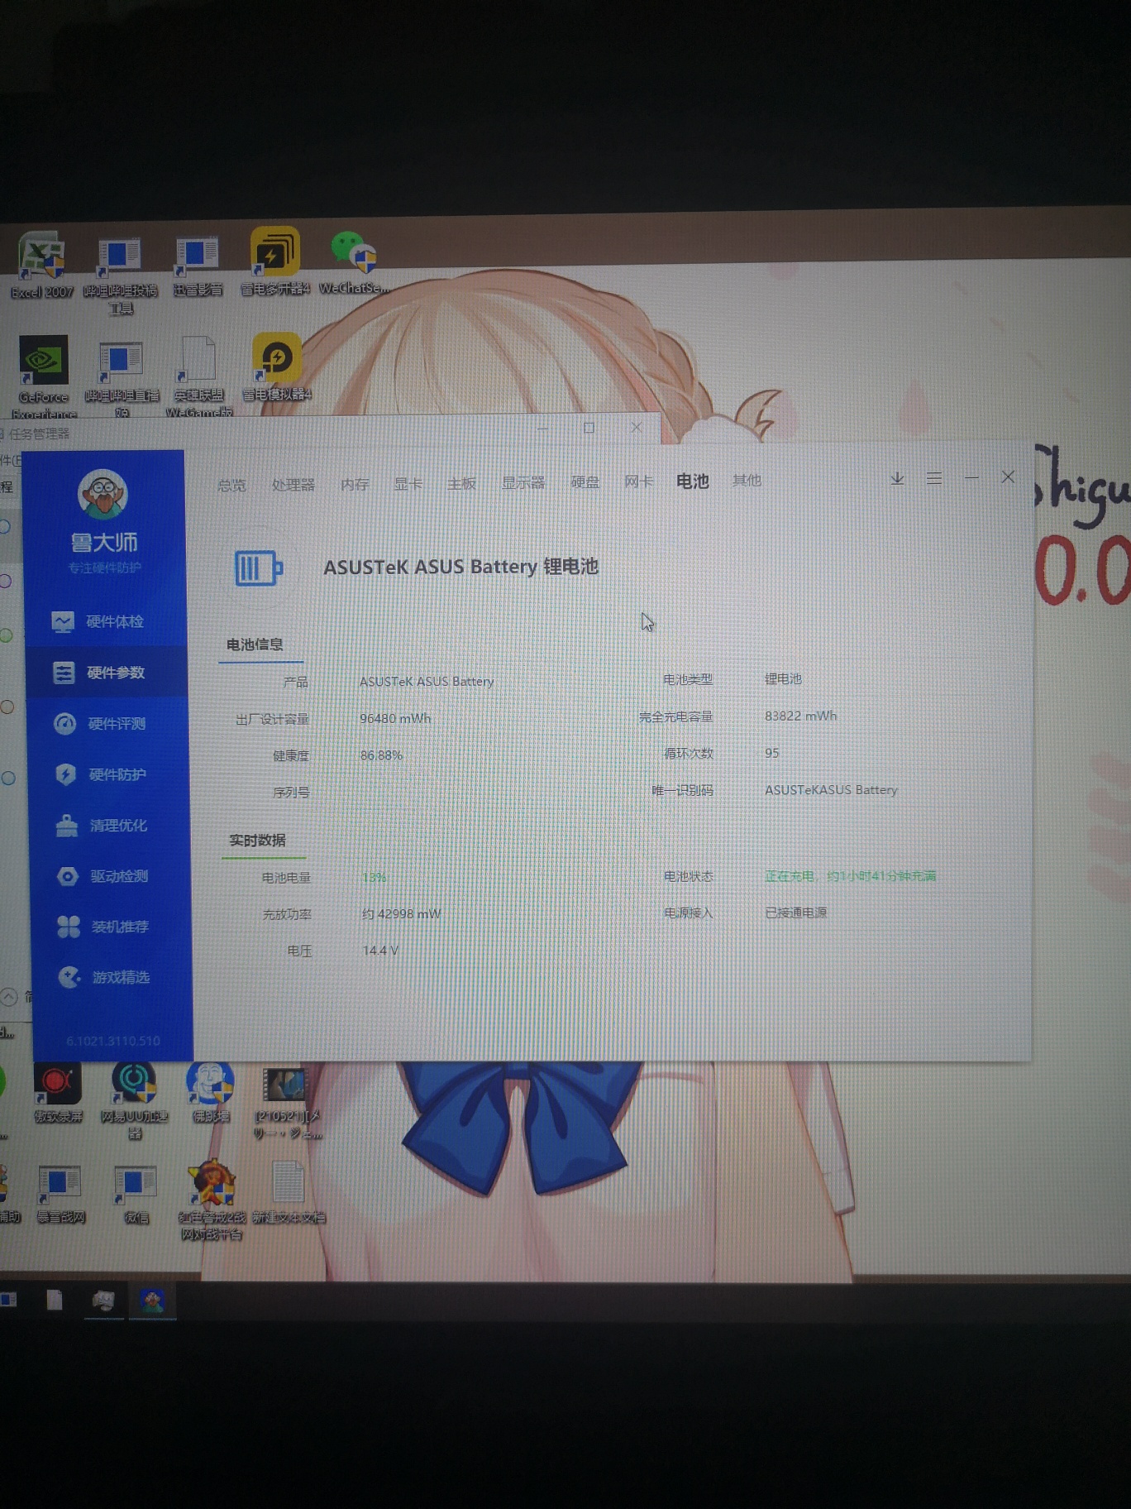
Task: Open the 内存 tab
Action: tap(355, 484)
